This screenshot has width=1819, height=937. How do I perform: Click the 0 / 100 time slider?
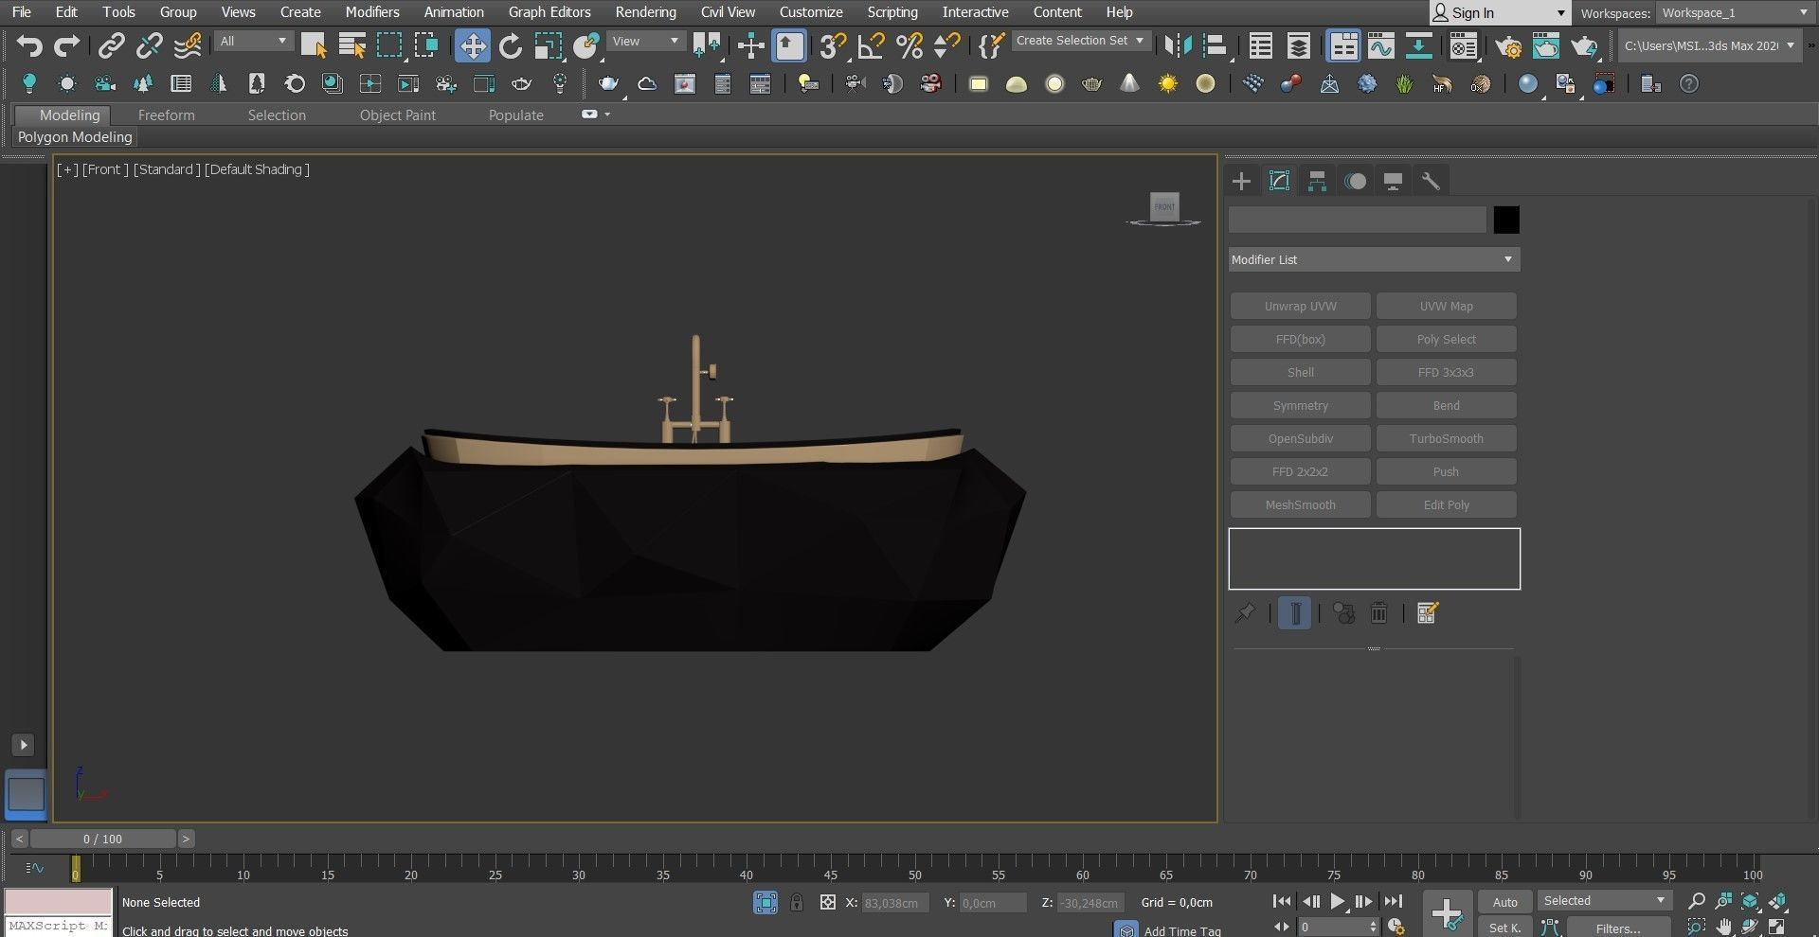pyautogui.click(x=102, y=839)
